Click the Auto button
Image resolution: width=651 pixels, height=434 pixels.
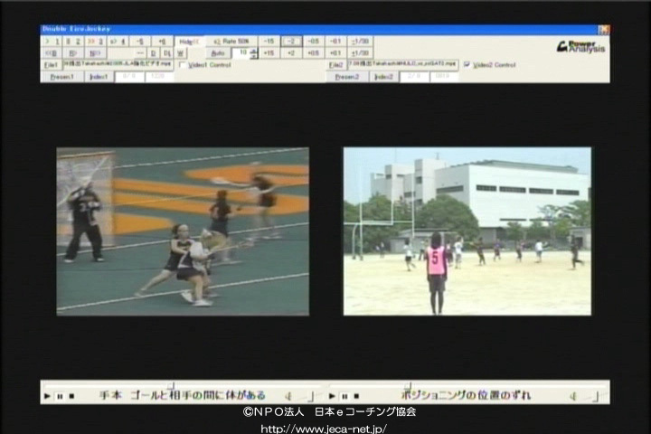click(218, 53)
